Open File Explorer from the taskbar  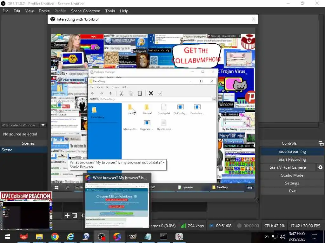(39, 237)
